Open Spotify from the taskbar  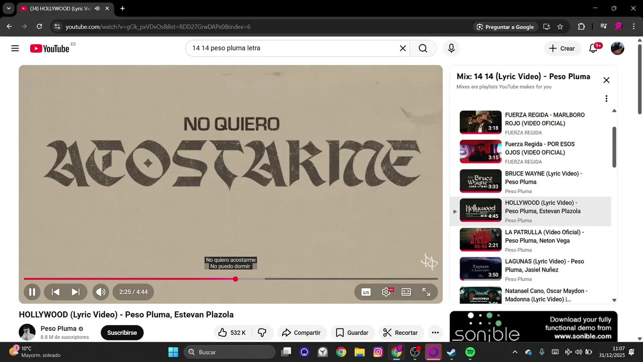[x=470, y=352]
